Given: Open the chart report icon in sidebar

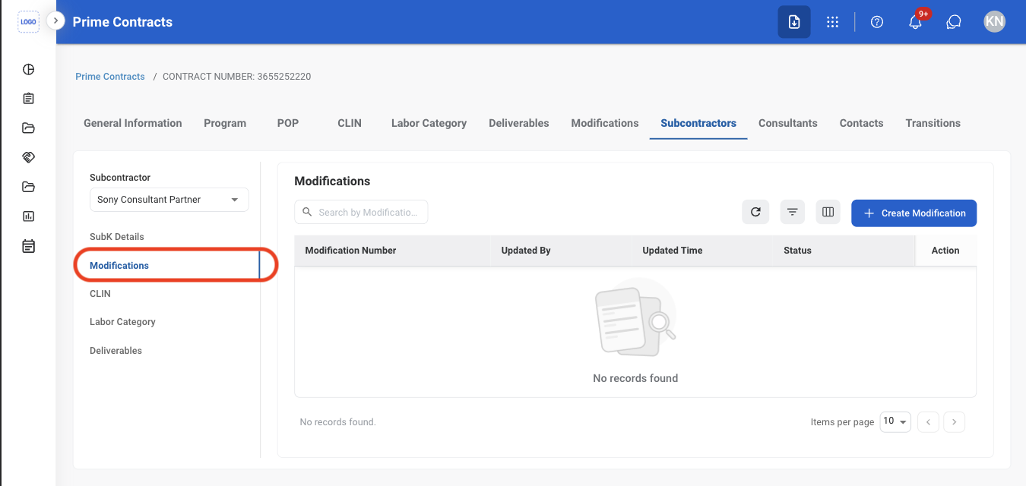Looking at the screenshot, I should point(29,216).
